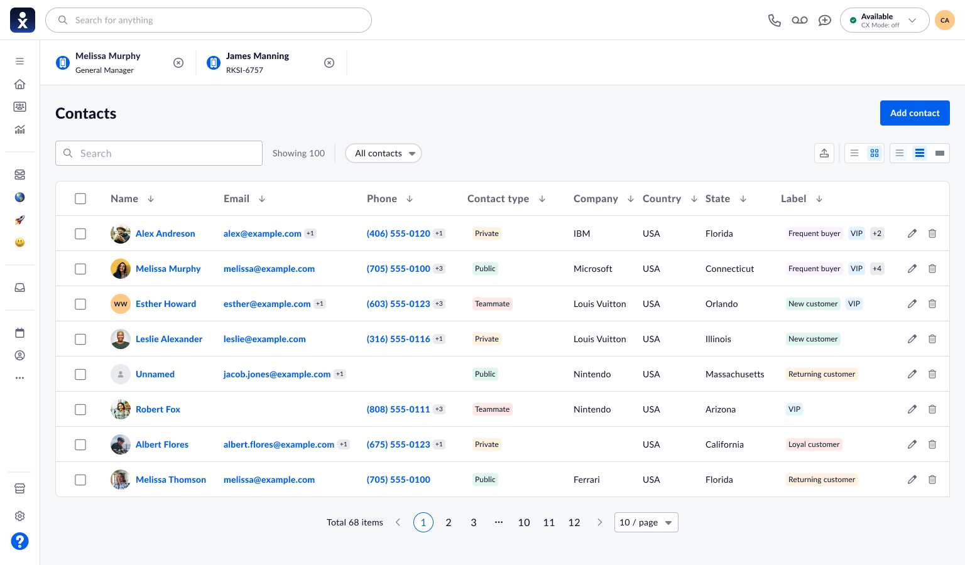The width and height of the screenshot is (965, 565).
Task: Click the contacts Search field
Action: (159, 153)
